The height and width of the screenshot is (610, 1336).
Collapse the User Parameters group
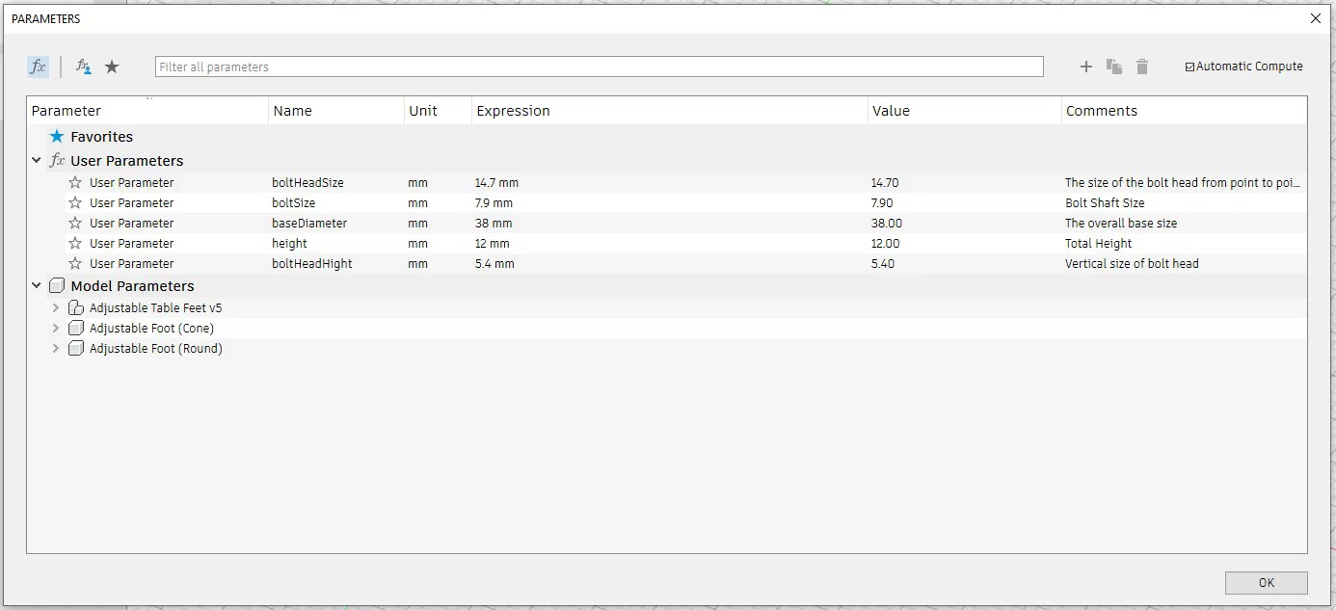pyautogui.click(x=37, y=161)
